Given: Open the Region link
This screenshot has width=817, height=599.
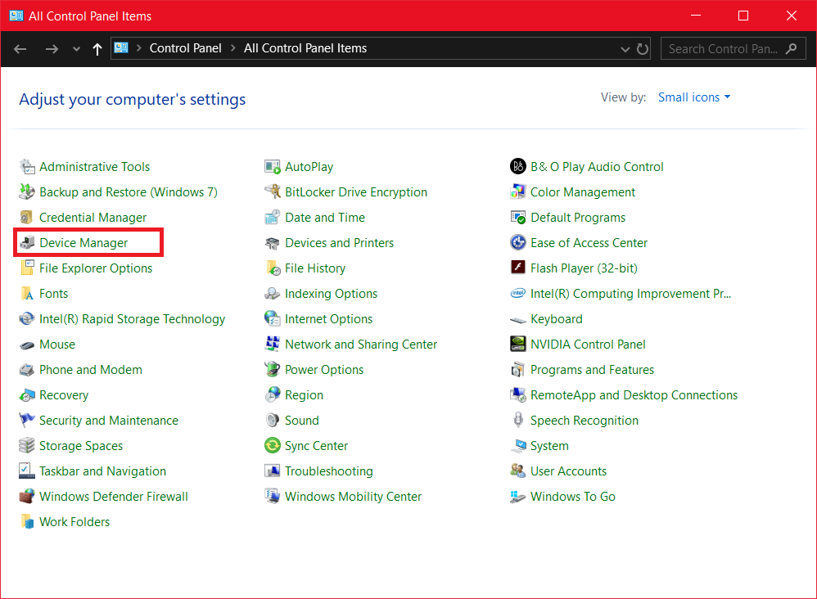Looking at the screenshot, I should pyautogui.click(x=304, y=395).
